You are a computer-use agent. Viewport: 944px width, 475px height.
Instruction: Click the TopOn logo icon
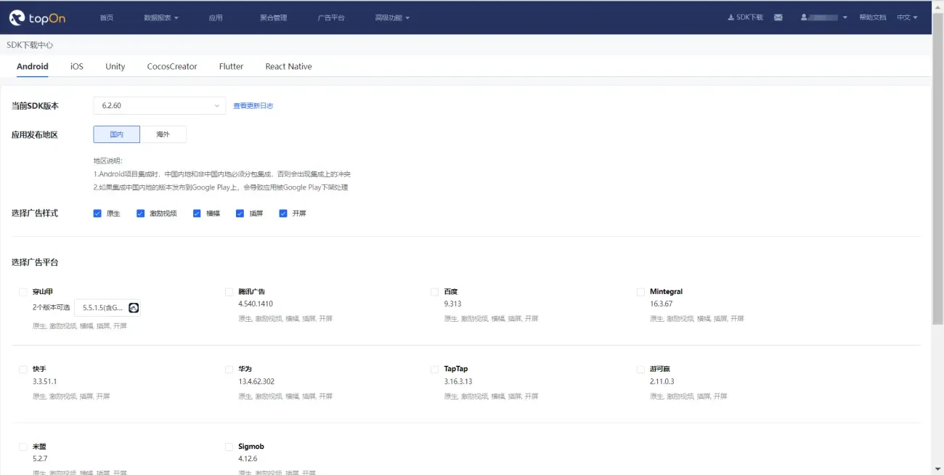pos(17,17)
